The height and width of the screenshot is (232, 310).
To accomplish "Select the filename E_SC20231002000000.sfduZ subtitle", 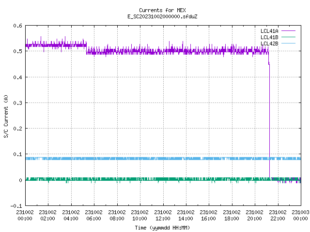I will 162,16.
